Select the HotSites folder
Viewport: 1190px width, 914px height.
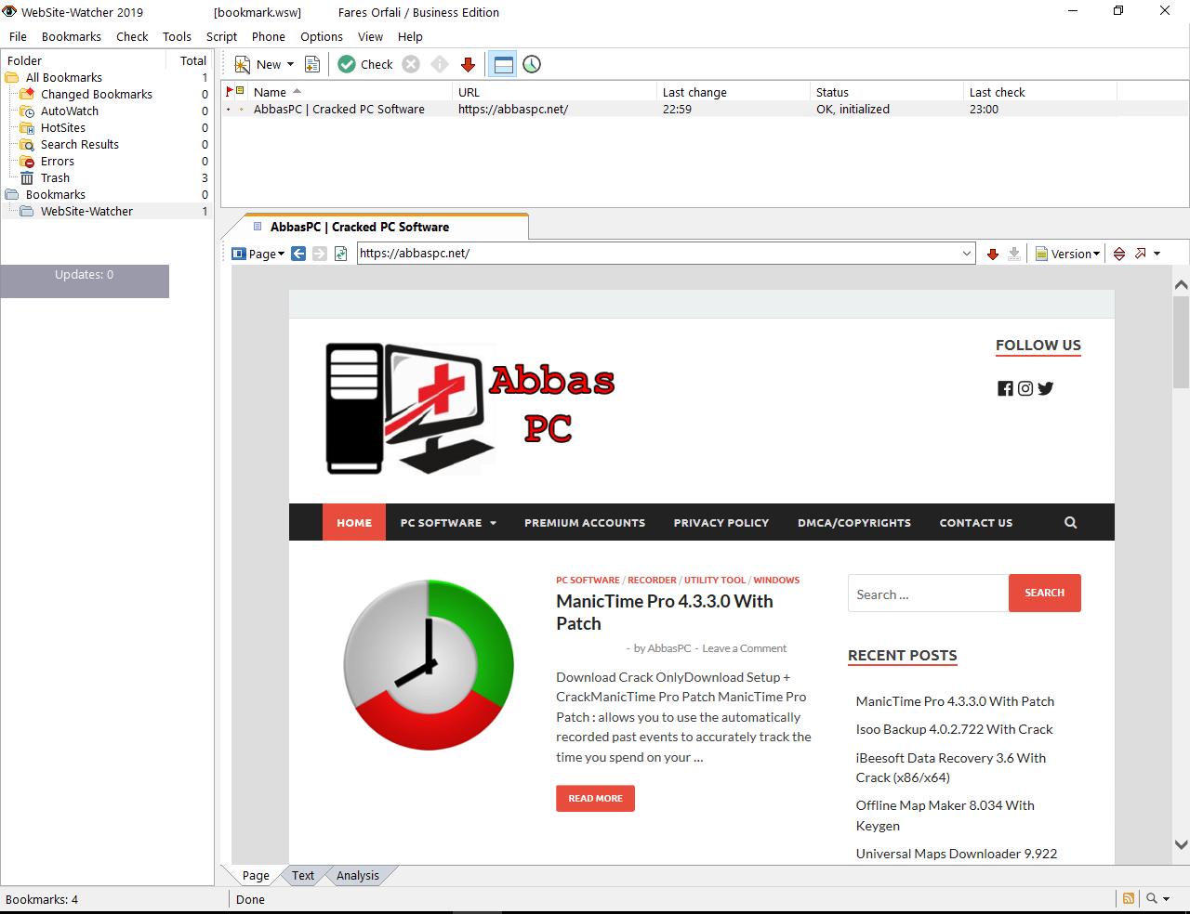pyautogui.click(x=63, y=127)
